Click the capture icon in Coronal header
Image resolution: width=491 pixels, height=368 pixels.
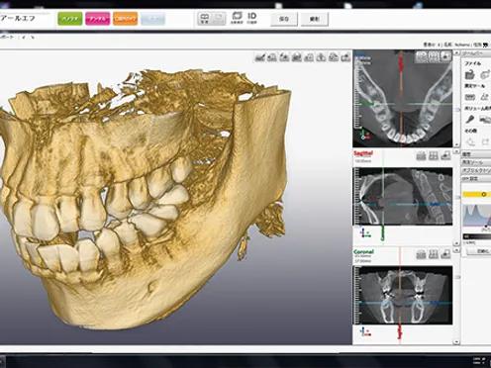coord(421,254)
